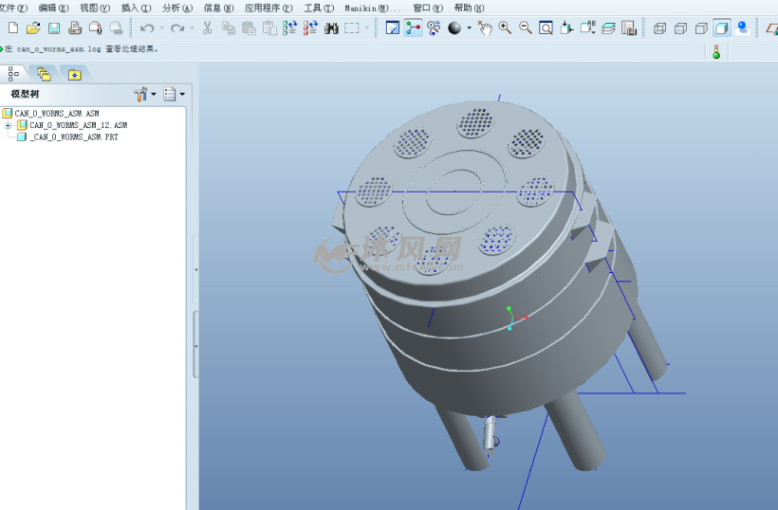Click the Zoom Out magnifier icon

pyautogui.click(x=526, y=28)
